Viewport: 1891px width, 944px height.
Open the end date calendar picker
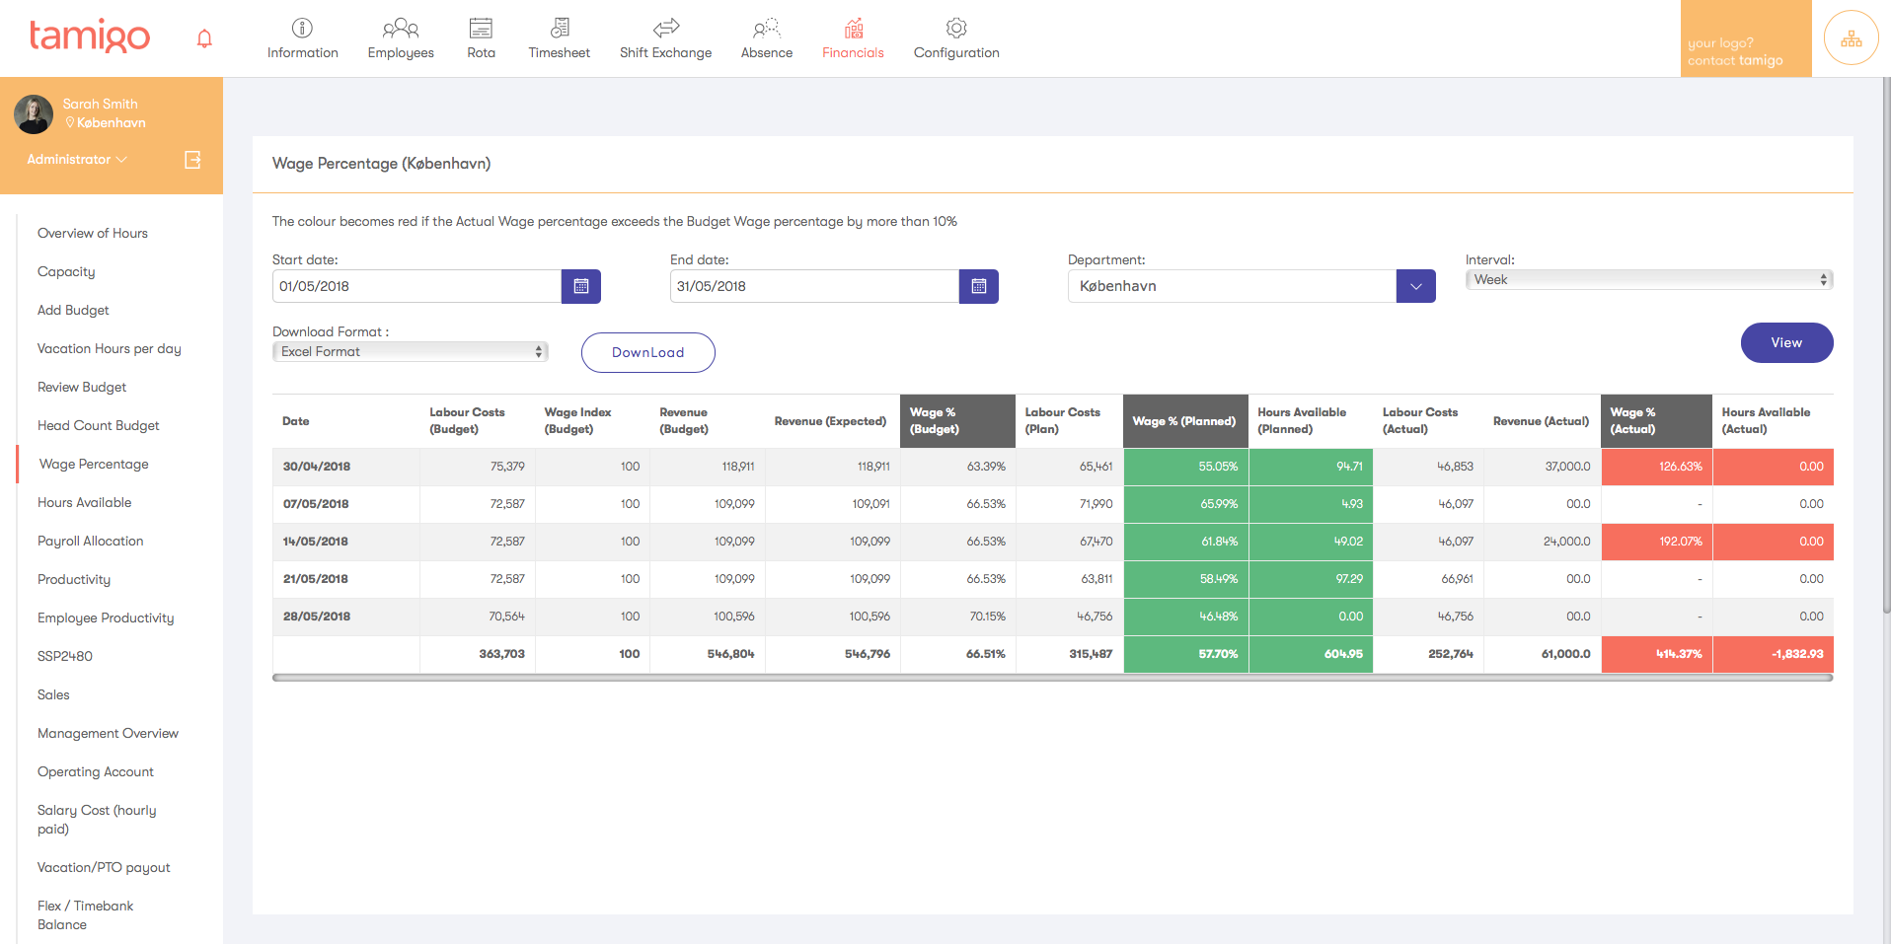pos(979,286)
